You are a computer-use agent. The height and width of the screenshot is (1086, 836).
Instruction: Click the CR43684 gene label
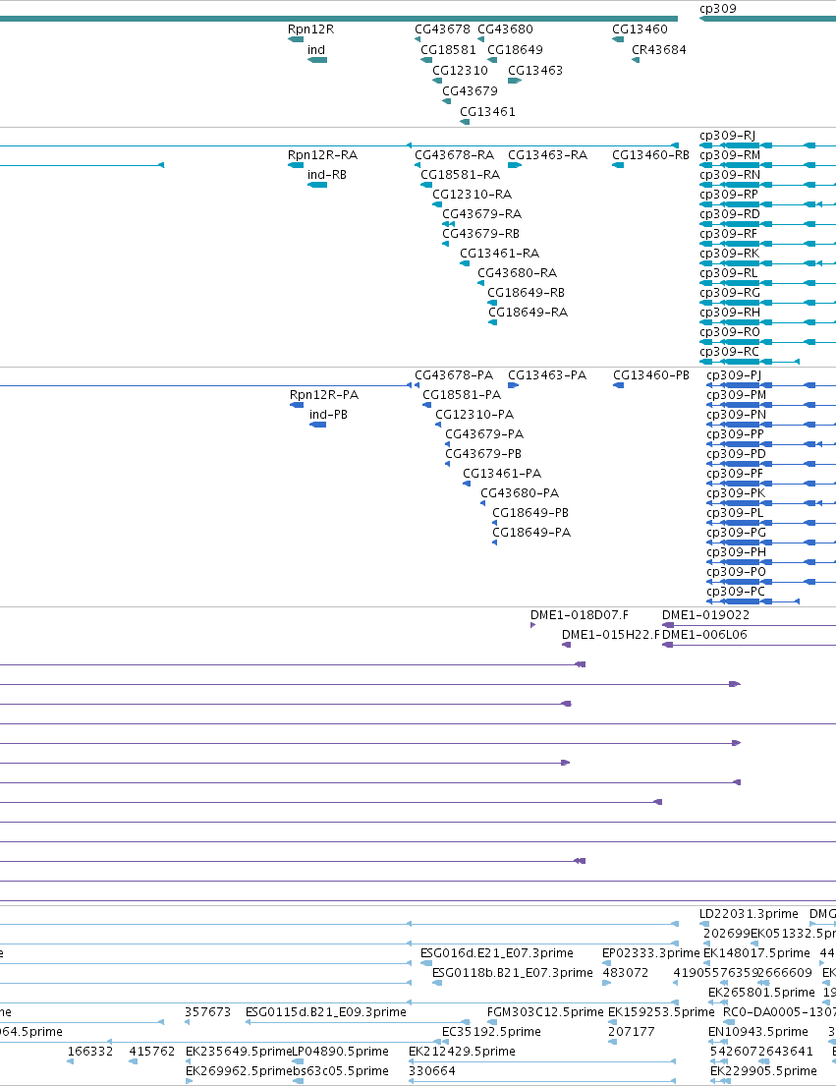tap(659, 50)
